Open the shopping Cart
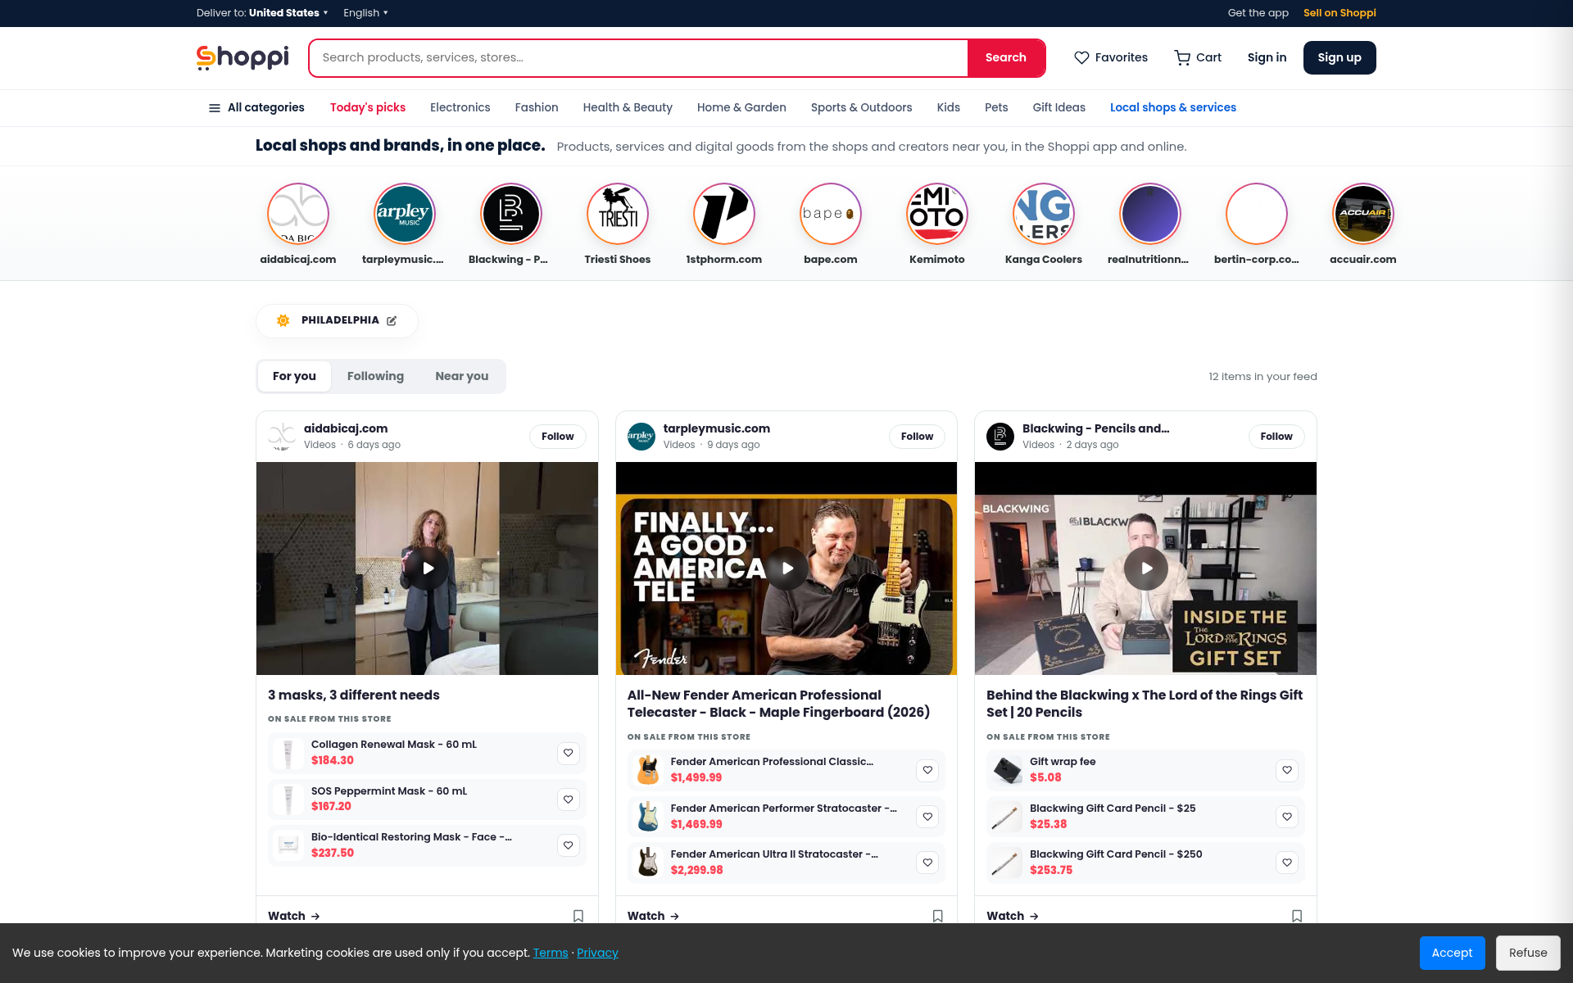The height and width of the screenshot is (983, 1573). pos(1197,57)
